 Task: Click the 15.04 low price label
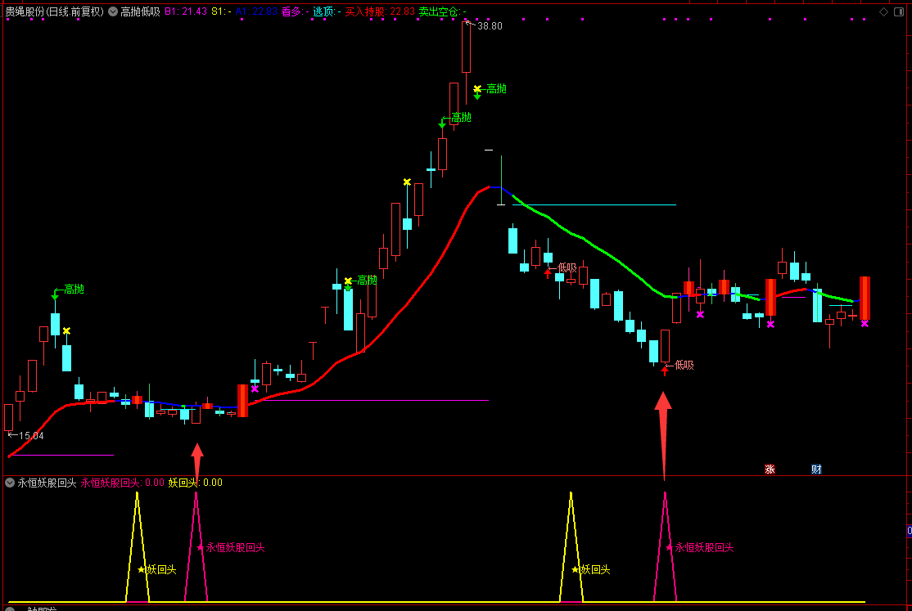click(x=30, y=435)
